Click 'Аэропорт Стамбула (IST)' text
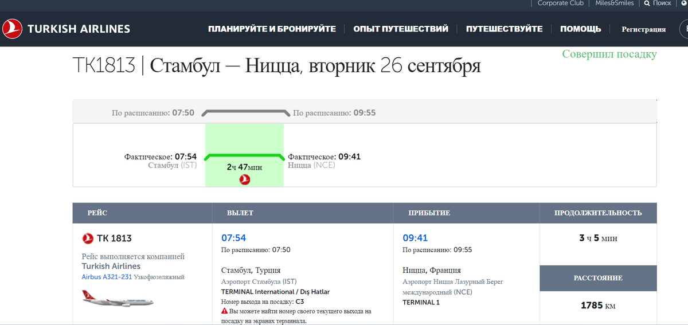This screenshot has width=688, height=325. point(259,281)
